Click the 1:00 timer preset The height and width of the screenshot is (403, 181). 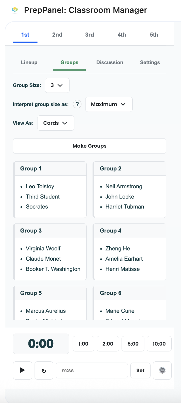pyautogui.click(x=83, y=344)
